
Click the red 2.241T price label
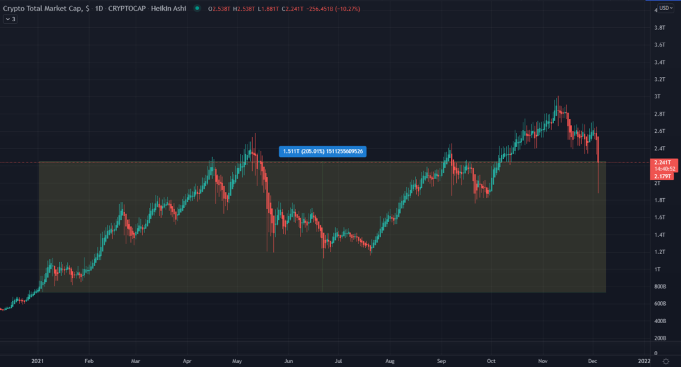tap(663, 162)
